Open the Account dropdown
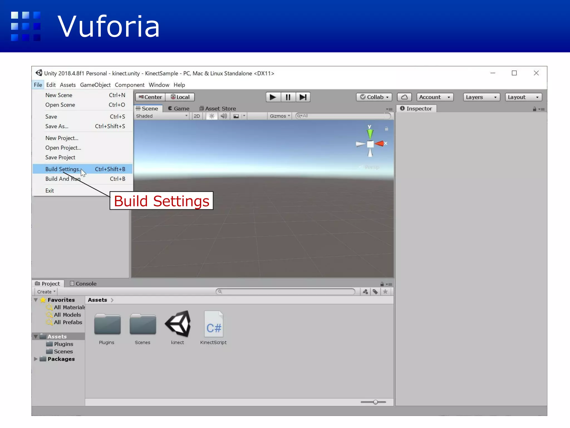Screen dimensions: 570x428 pyautogui.click(x=435, y=97)
